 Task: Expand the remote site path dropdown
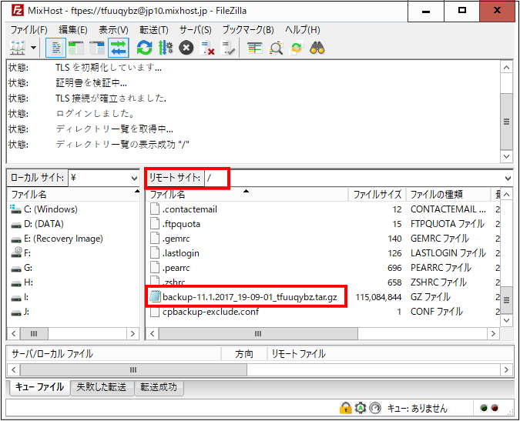(508, 179)
